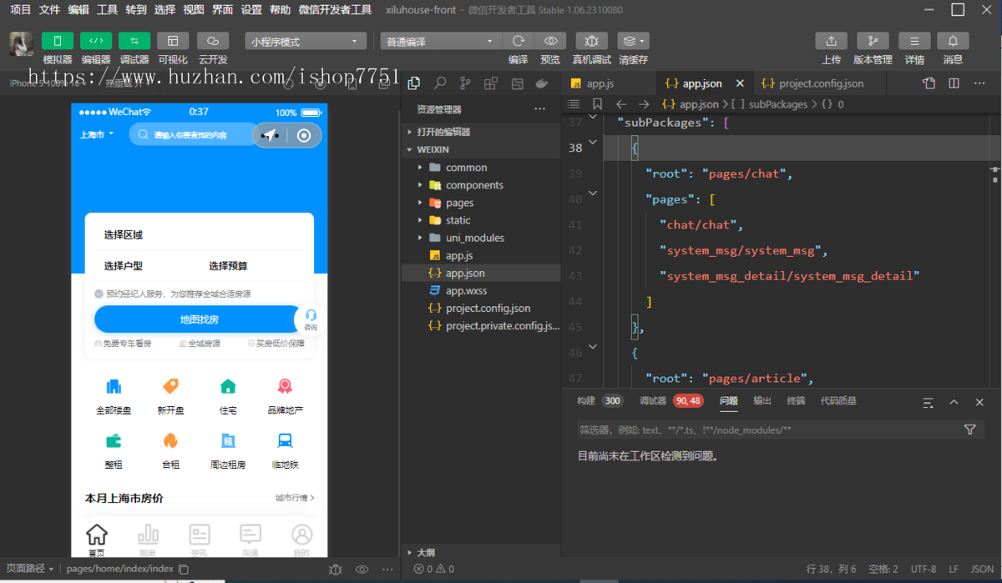Click the compile refresh icon
The width and height of the screenshot is (1002, 583).
(x=519, y=41)
